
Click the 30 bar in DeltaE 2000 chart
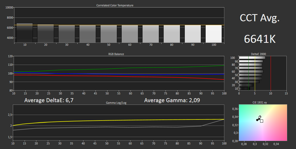click(x=249, y=82)
